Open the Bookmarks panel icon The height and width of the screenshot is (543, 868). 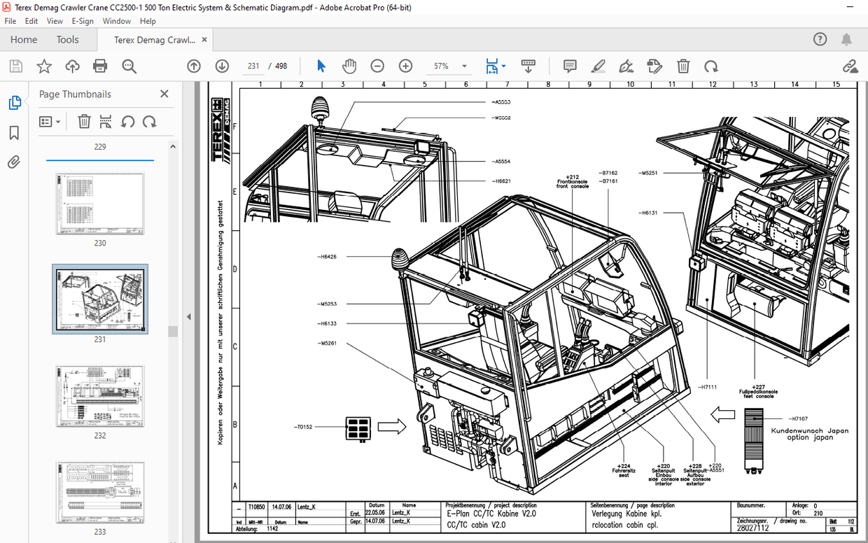pyautogui.click(x=13, y=133)
